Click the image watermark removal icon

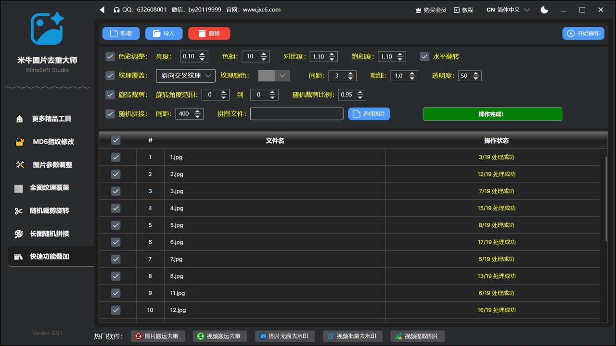click(x=263, y=336)
